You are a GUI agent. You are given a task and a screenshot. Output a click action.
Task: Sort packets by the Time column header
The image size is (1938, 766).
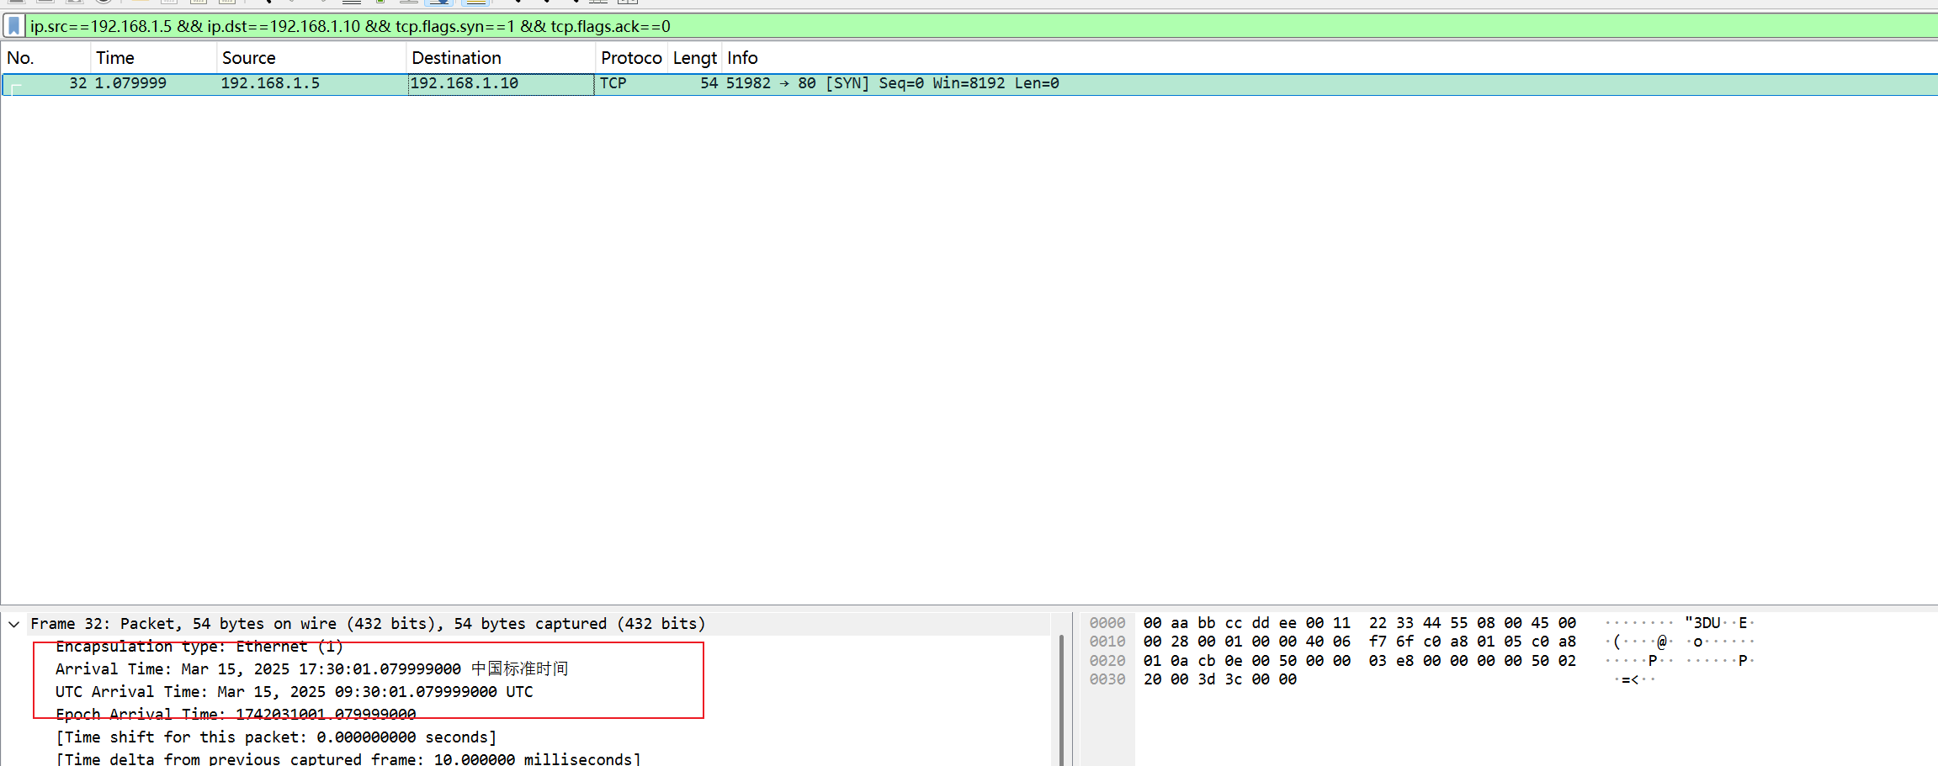(x=115, y=58)
